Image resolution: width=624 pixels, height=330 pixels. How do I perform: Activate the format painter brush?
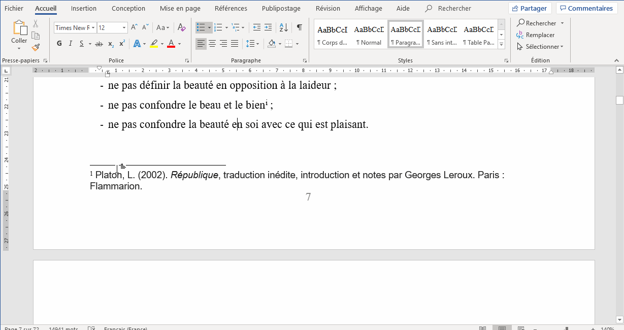(36, 47)
